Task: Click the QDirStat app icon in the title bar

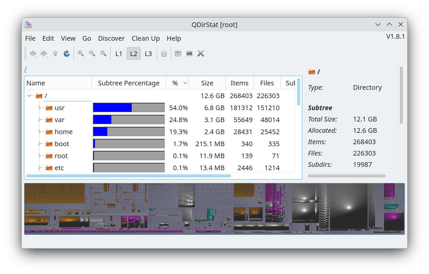Action: (29, 24)
